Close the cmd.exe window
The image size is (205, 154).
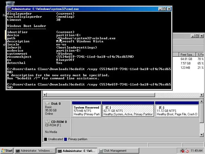[x=169, y=9]
